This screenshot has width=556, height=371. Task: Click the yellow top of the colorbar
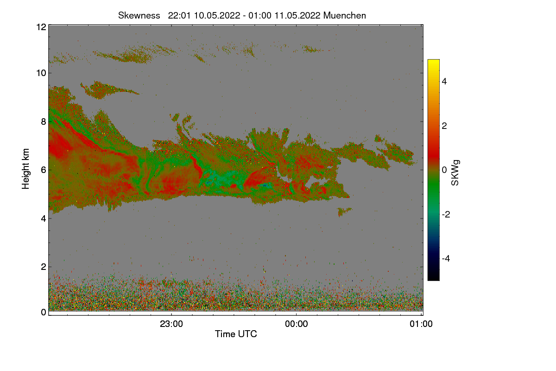(x=433, y=63)
